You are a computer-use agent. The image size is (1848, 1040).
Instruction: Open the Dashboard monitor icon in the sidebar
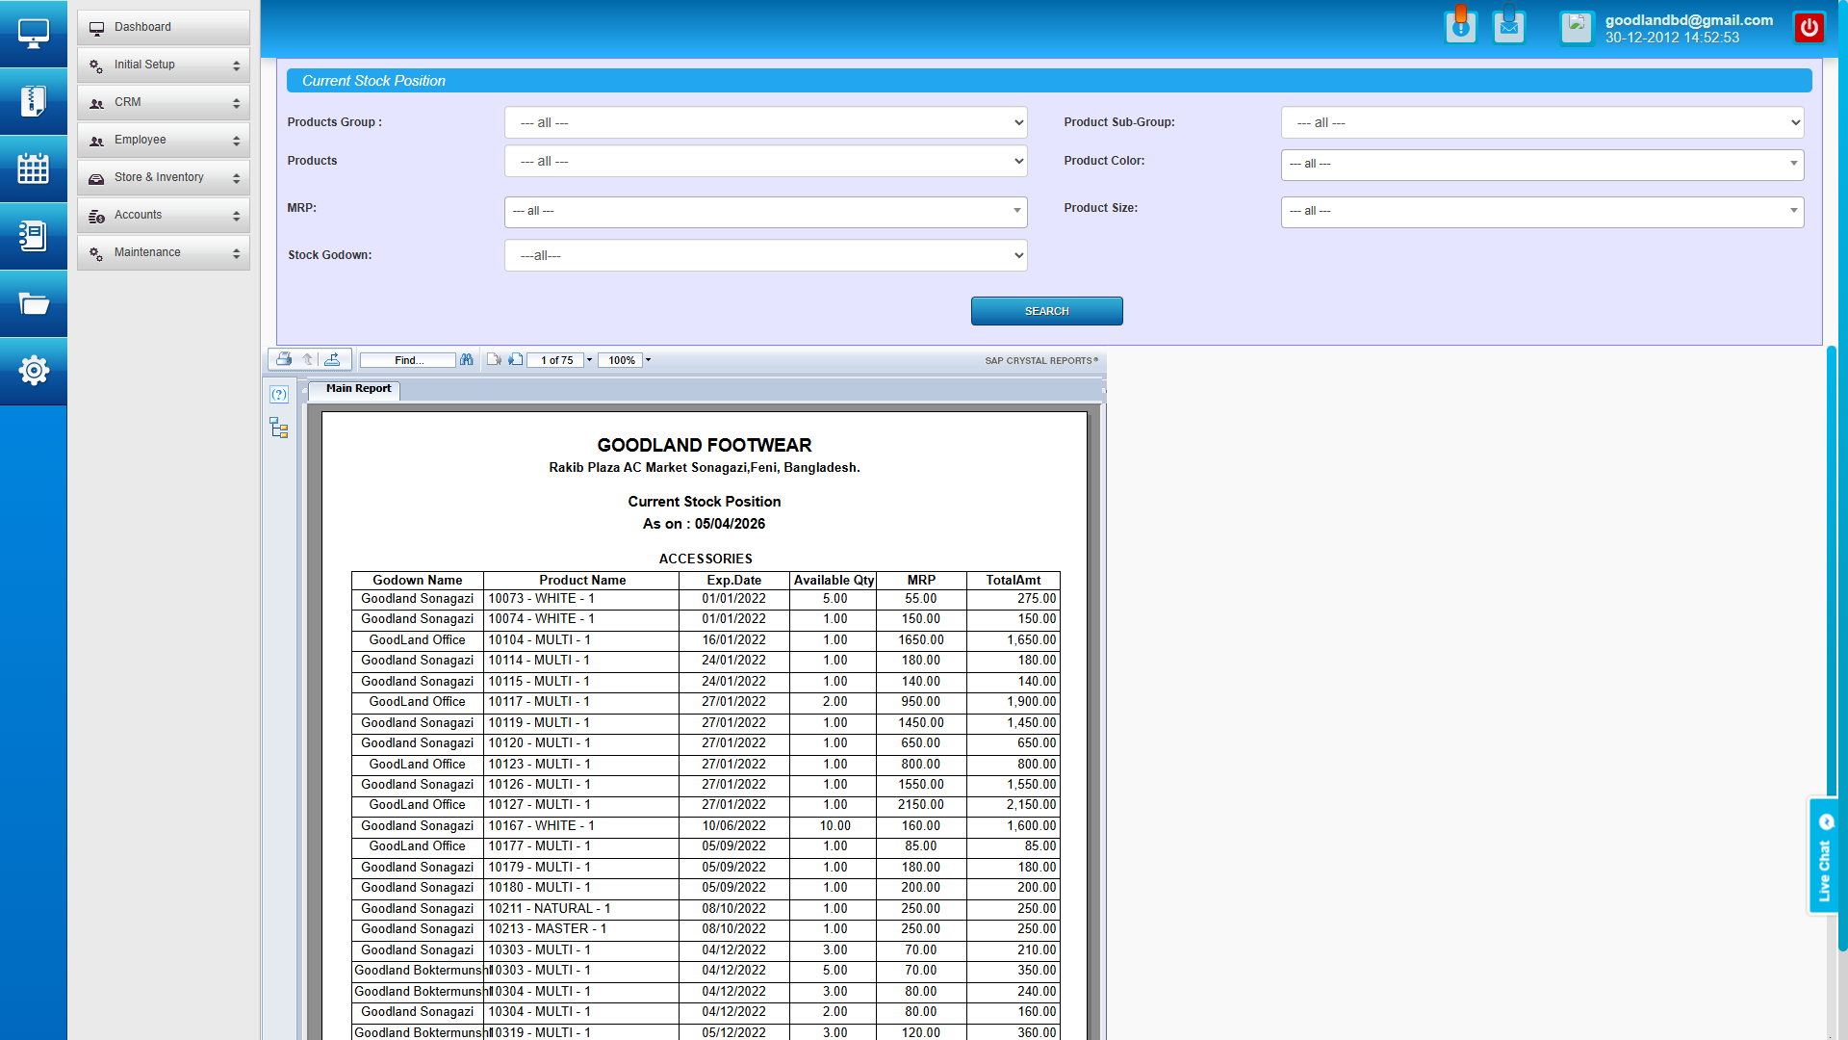pyautogui.click(x=34, y=33)
